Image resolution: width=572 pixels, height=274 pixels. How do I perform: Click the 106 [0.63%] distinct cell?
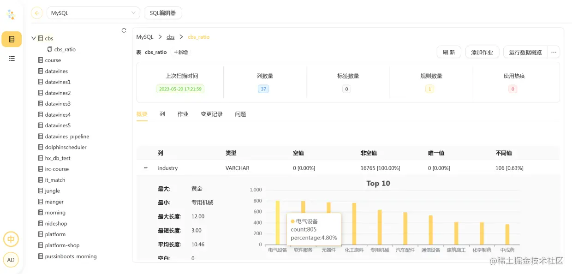510,168
